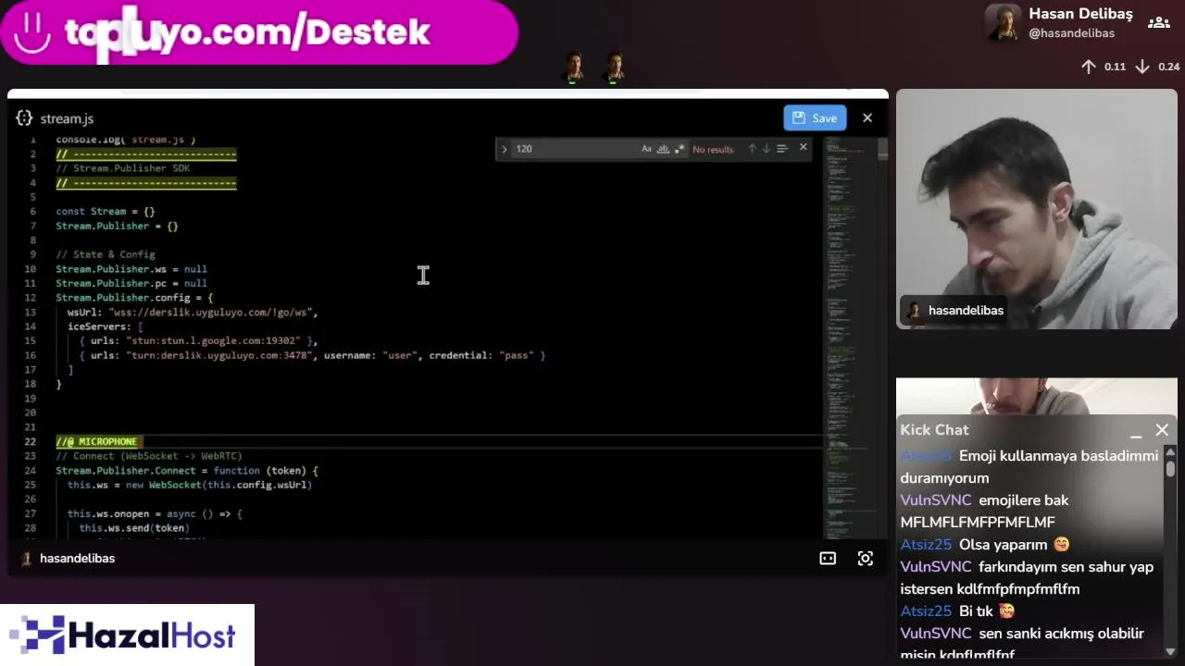Toggle theater mode icon under editor
Viewport: 1185px width, 666px height.
coord(828,559)
